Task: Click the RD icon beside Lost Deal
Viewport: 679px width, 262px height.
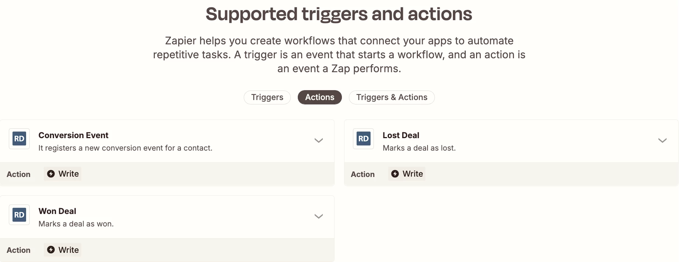Action: coord(363,139)
